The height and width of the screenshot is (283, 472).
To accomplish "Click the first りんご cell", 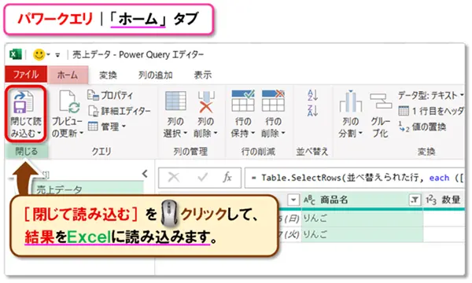I will click(x=362, y=219).
